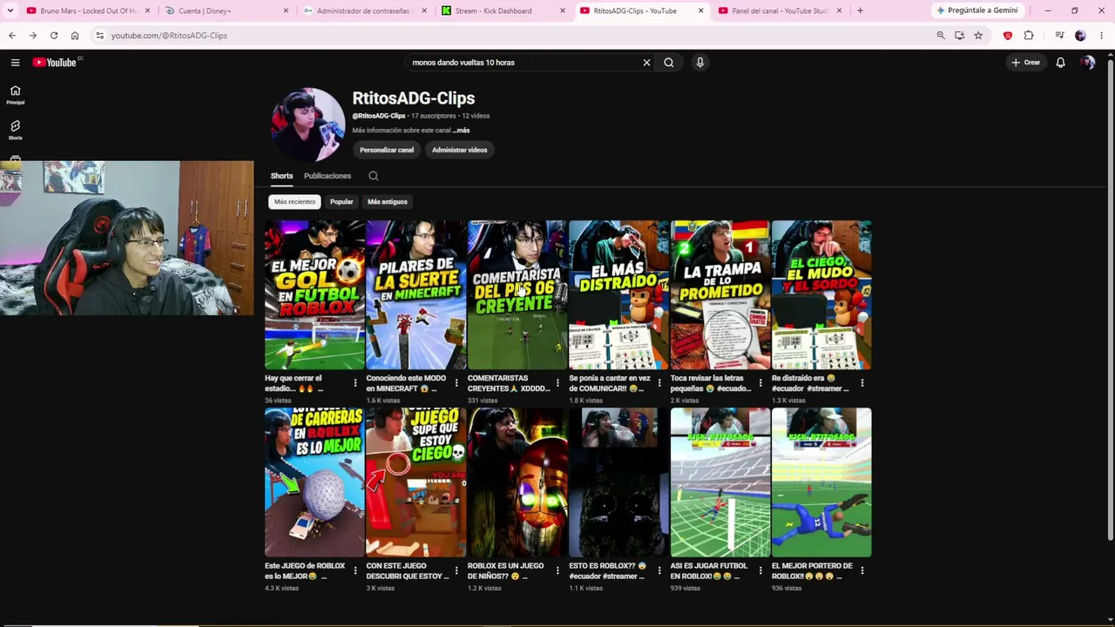This screenshot has width=1115, height=627.
Task: Open the Chrome three-dot menu
Action: [x=1102, y=36]
